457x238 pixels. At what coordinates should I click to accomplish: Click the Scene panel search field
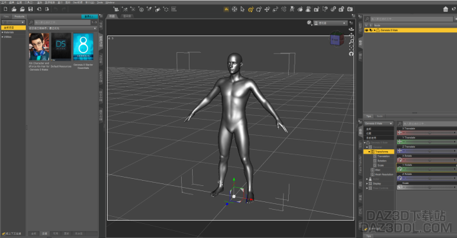coord(411,19)
